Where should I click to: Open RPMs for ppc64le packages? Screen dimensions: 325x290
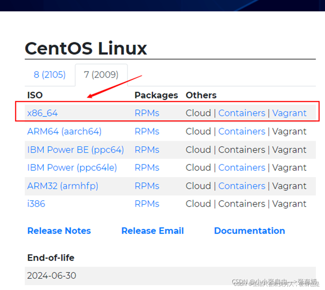[147, 168]
